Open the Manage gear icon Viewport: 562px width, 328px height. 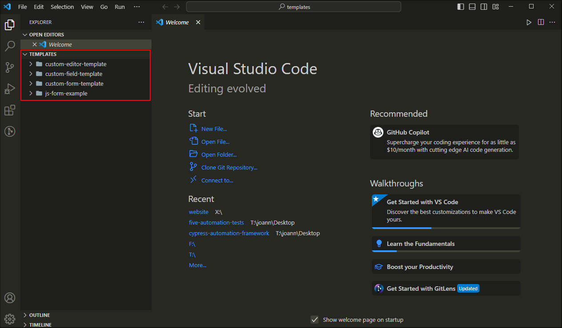point(10,319)
